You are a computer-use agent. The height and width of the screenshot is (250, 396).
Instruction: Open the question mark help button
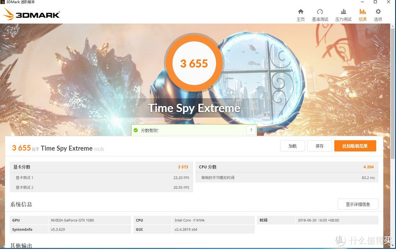[x=251, y=130]
